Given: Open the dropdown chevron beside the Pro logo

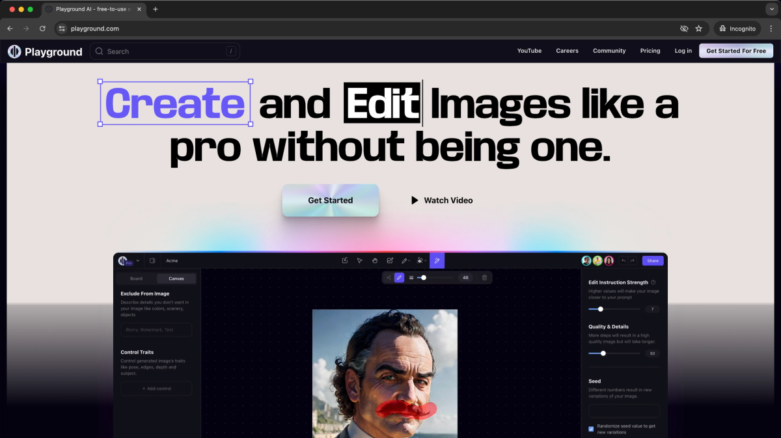Looking at the screenshot, I should 138,260.
